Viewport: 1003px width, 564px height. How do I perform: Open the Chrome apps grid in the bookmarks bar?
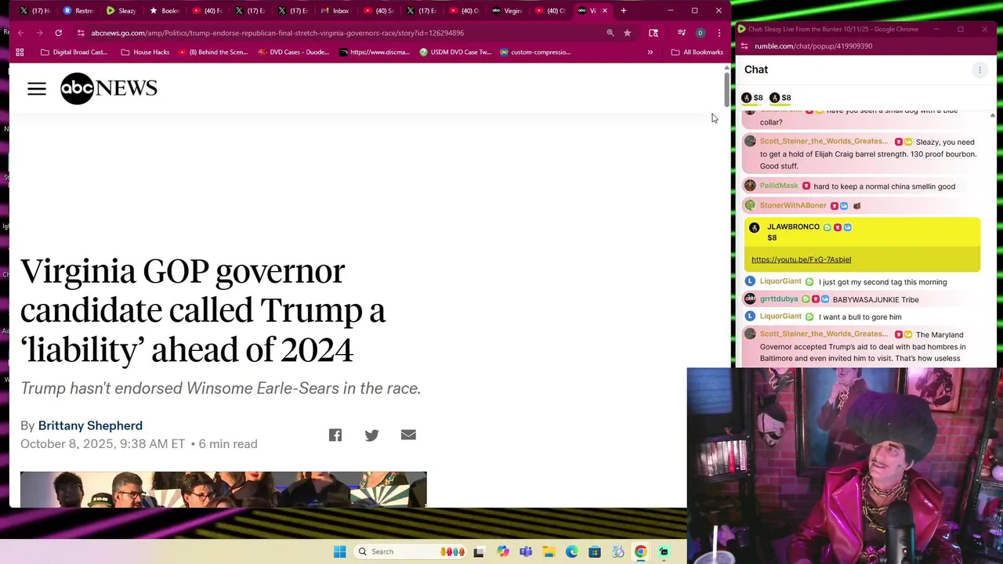point(20,52)
